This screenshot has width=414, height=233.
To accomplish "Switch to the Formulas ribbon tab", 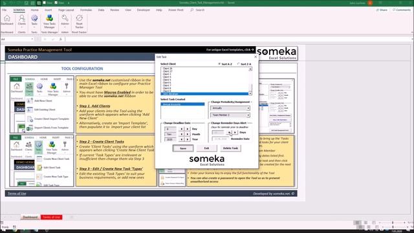I will pyautogui.click(x=86, y=10).
